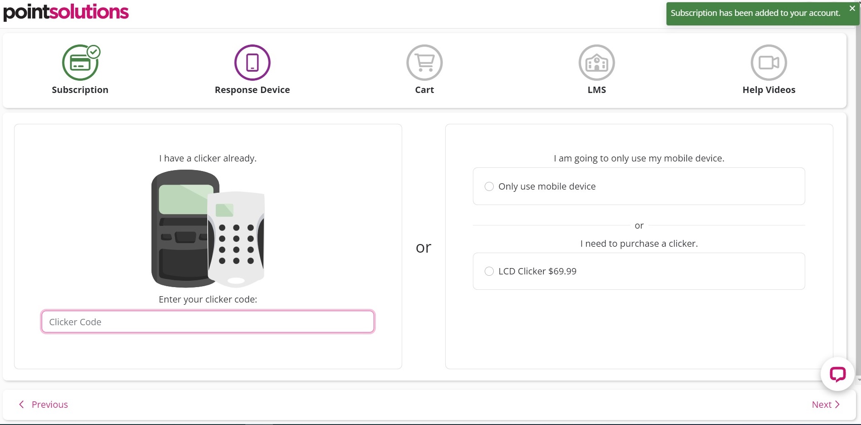Click the Help Videos step label
This screenshot has width=861, height=425.
[769, 90]
